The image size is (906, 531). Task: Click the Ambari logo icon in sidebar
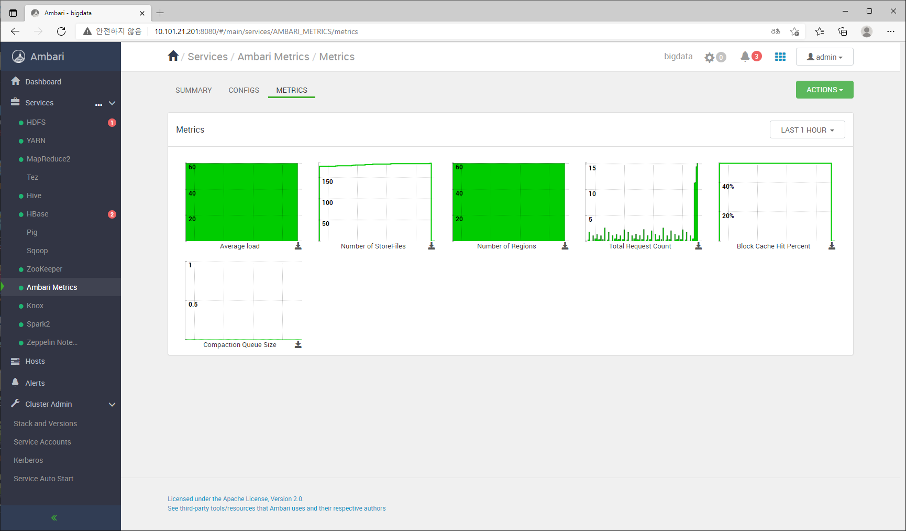tap(18, 57)
